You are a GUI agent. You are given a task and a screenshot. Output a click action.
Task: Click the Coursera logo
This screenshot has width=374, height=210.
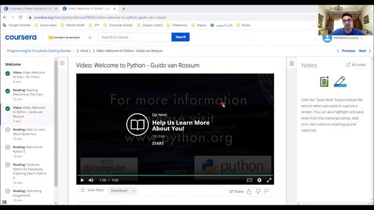point(21,37)
